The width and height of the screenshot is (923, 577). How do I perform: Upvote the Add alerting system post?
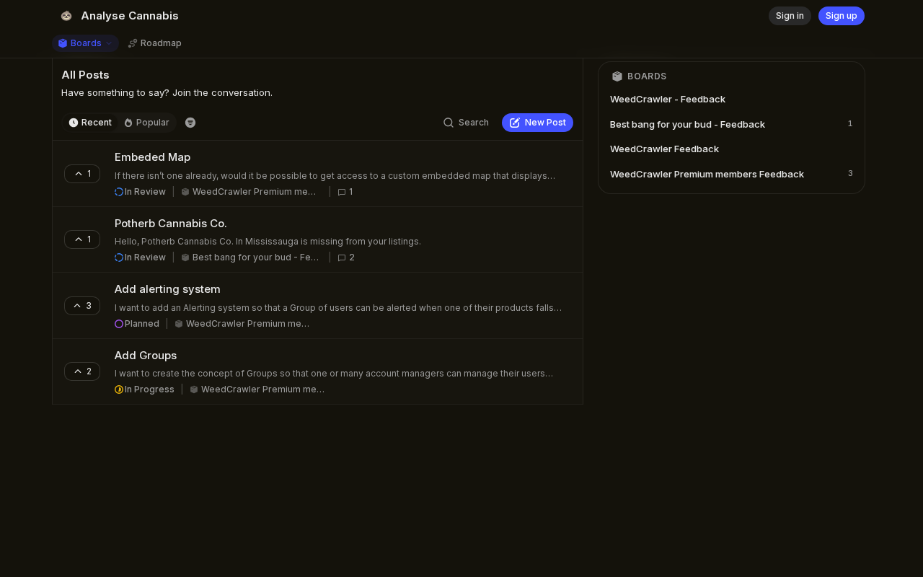pyautogui.click(x=82, y=306)
